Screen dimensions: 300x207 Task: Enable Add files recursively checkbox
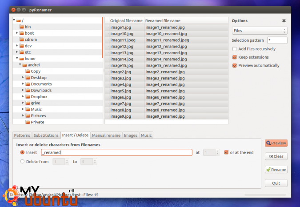235,49
